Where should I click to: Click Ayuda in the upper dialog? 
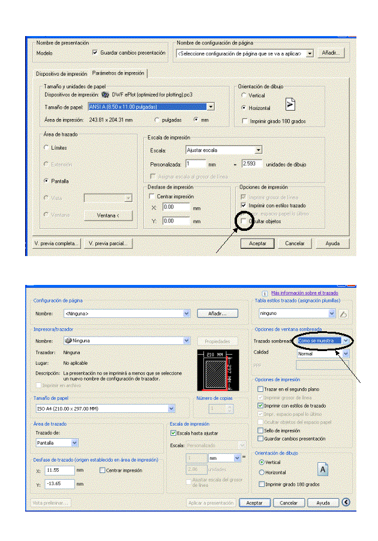point(332,243)
